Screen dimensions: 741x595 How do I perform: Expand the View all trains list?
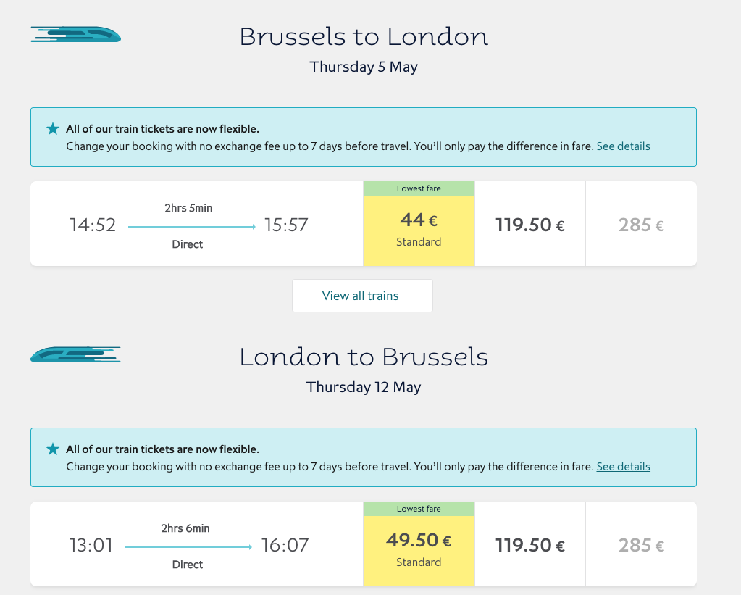tap(362, 296)
